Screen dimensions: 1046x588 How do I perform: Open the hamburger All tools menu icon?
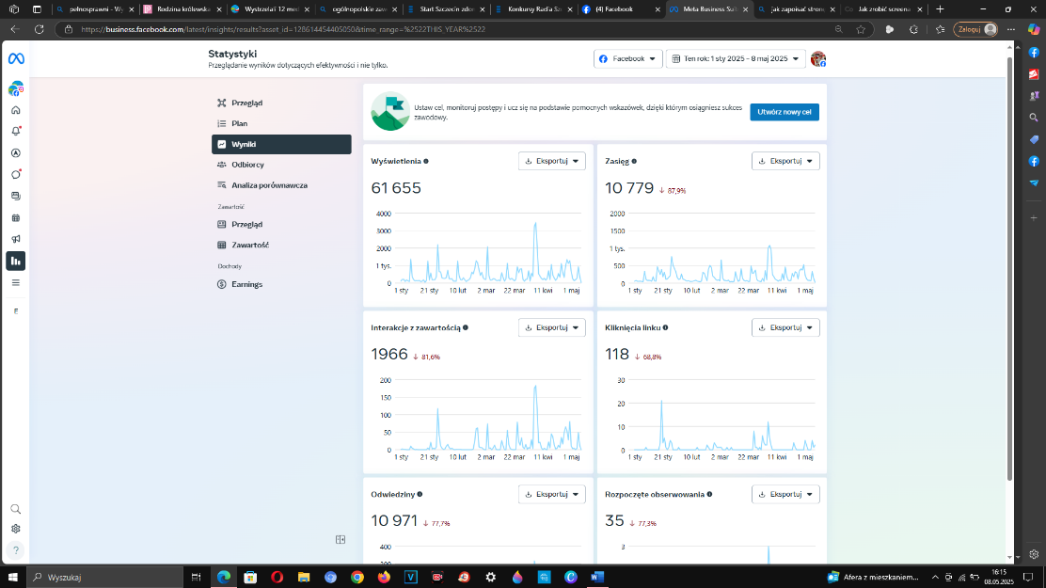tap(16, 282)
